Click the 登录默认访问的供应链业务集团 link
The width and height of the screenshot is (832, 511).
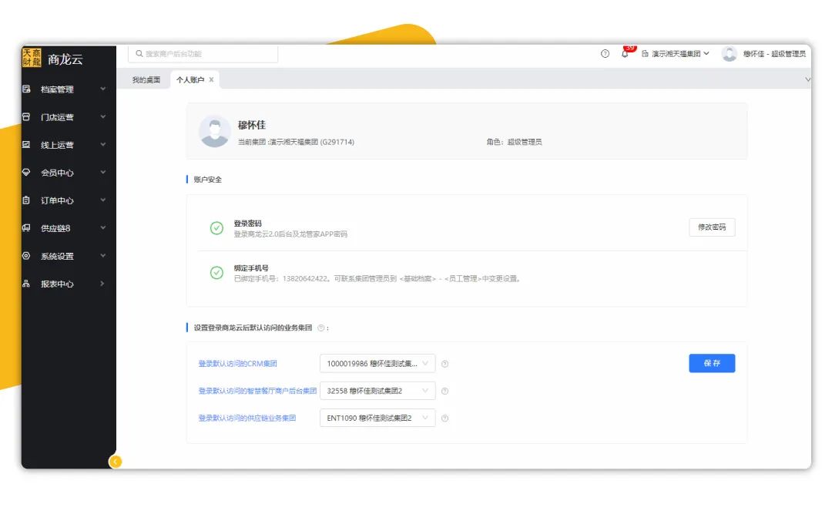coord(247,419)
